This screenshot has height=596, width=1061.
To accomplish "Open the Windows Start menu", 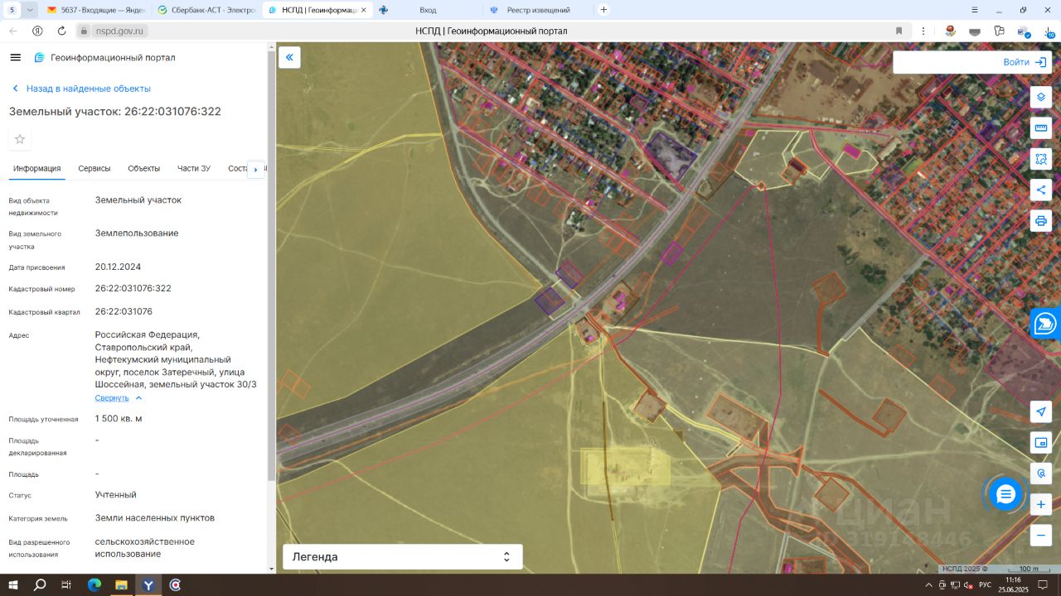I will point(12,585).
